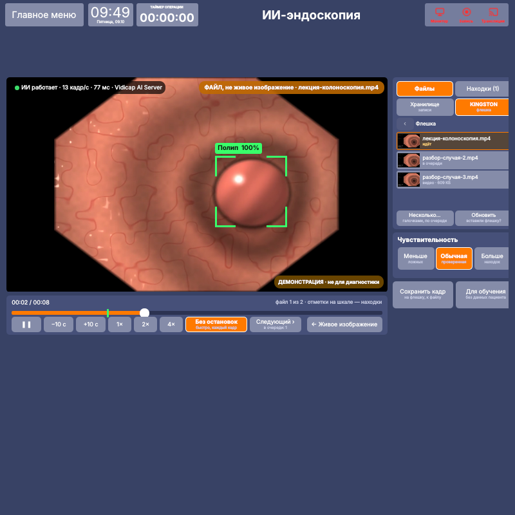Click Обновить to refresh the file list
515x515 pixels.
pyautogui.click(x=482, y=218)
